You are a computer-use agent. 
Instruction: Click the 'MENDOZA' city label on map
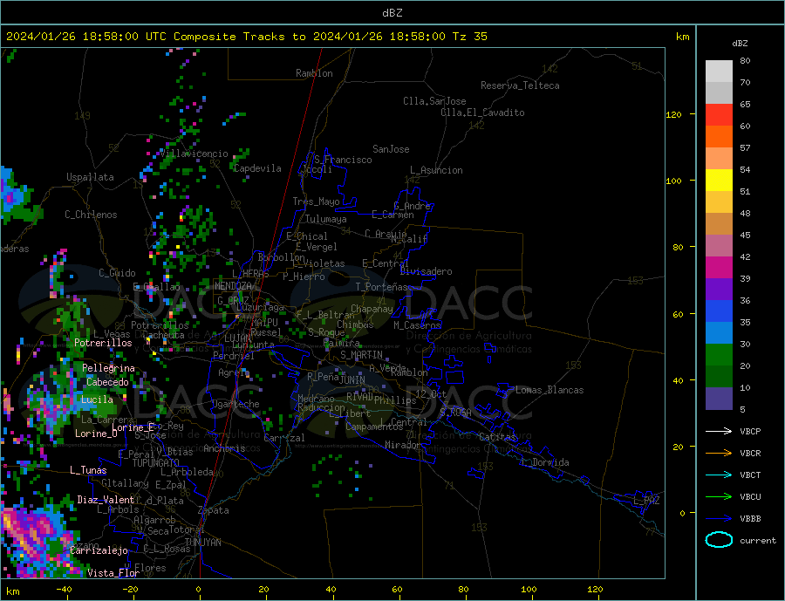click(234, 286)
